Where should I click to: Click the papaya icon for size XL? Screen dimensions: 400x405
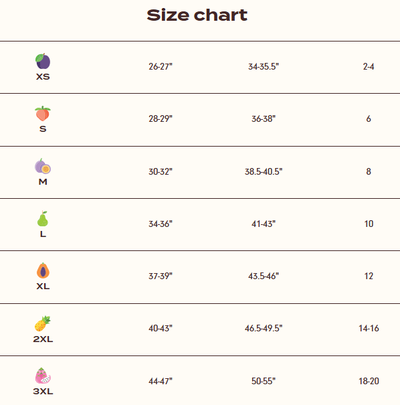pos(43,270)
